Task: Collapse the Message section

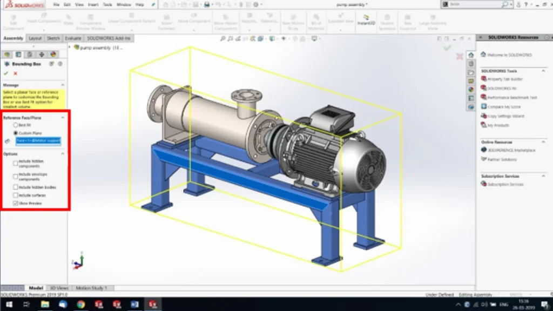Action: click(63, 85)
